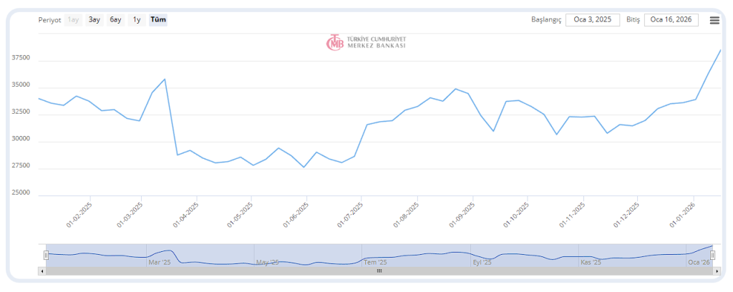Image resolution: width=733 pixels, height=292 pixels.
Task: Click navigator at Mar '25 label
Action: tap(159, 263)
